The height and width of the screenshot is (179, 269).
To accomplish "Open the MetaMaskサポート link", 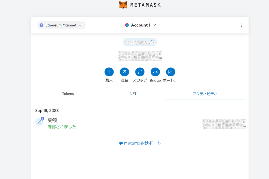I will (140, 143).
